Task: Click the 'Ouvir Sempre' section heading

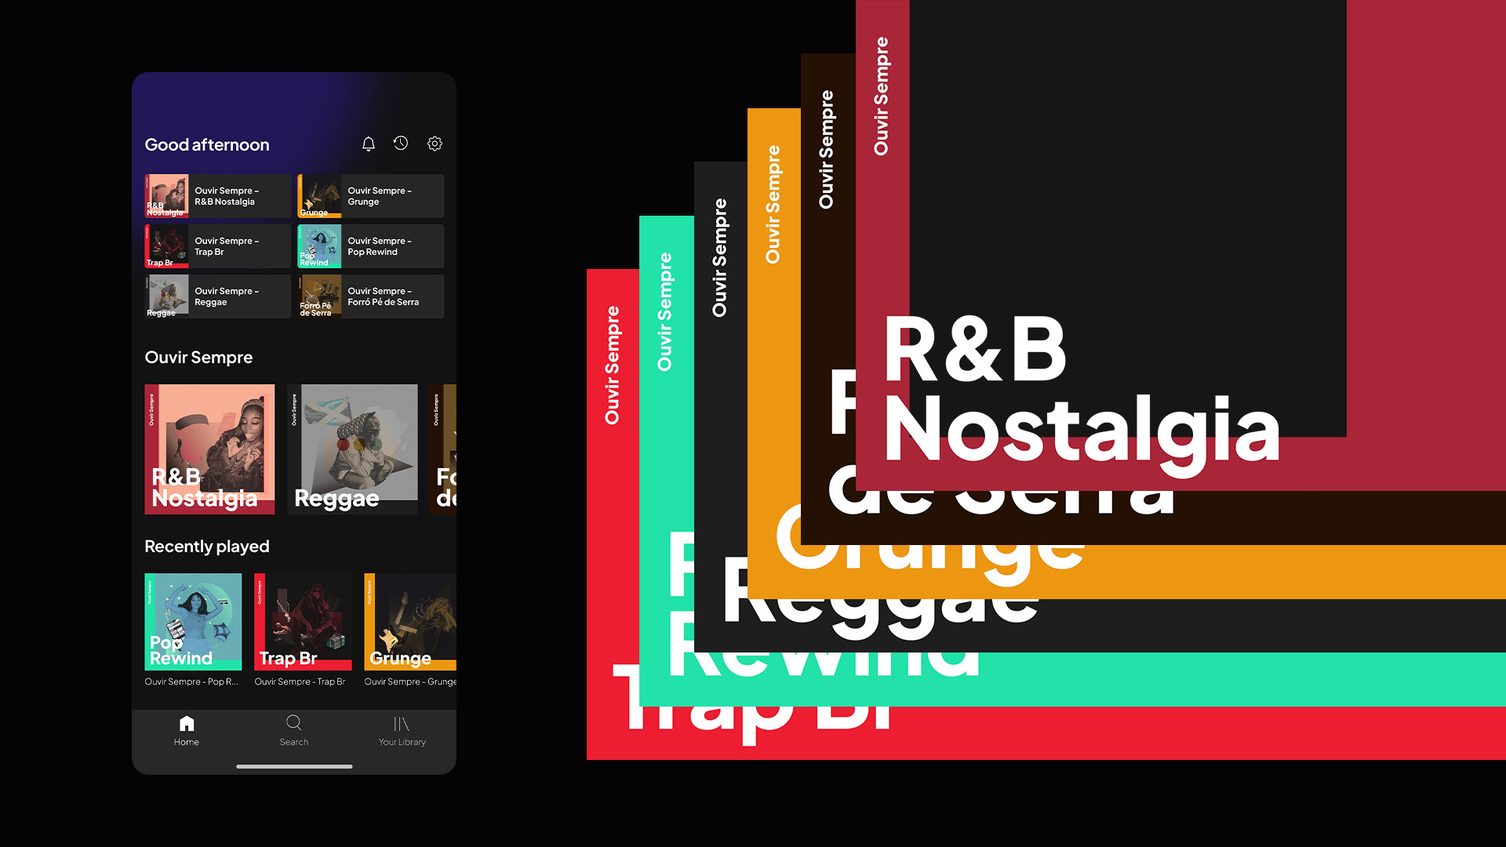Action: click(x=198, y=358)
